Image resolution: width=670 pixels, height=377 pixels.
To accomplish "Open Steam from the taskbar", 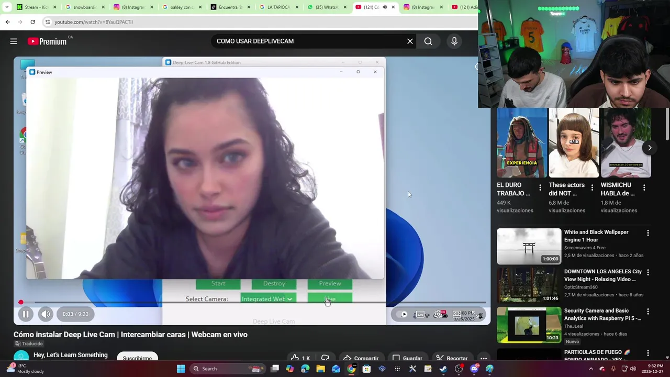I will point(443,369).
